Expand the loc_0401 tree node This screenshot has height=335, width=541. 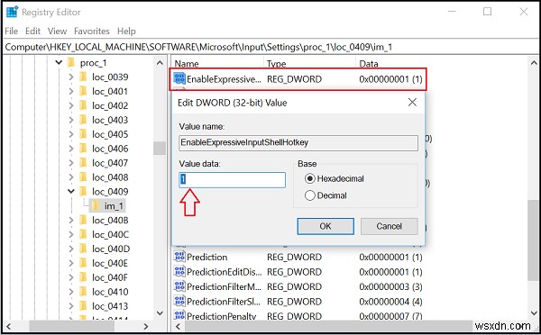71,91
